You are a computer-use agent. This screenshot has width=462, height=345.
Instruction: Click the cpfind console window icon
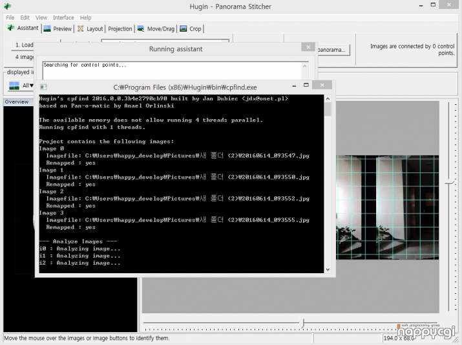point(43,87)
